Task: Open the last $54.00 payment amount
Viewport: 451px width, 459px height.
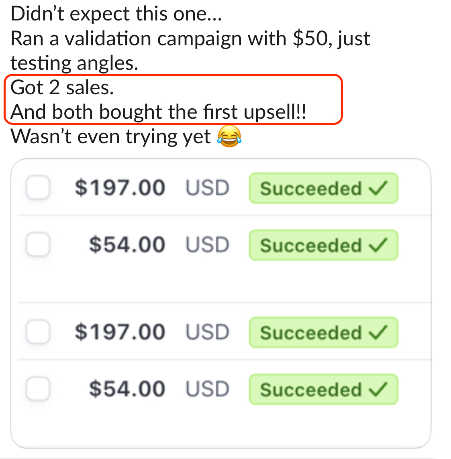Action: click(127, 389)
